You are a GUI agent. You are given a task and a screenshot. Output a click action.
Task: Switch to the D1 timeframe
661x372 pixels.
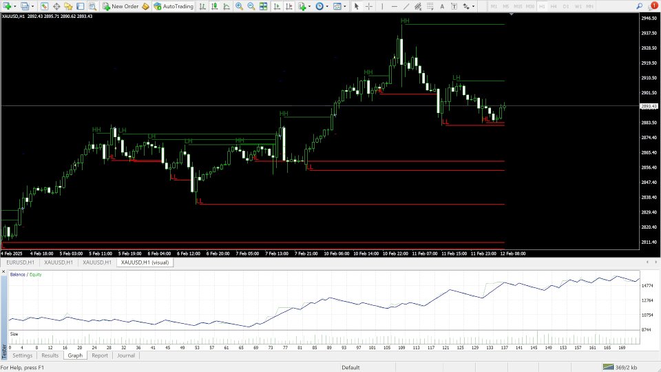pos(566,6)
